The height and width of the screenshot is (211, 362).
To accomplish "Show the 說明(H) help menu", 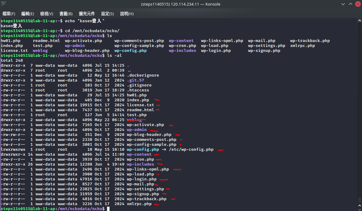I will pyautogui.click(x=127, y=14).
